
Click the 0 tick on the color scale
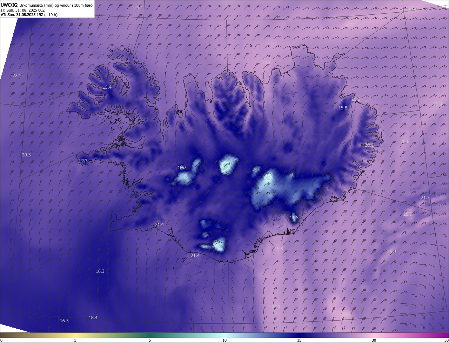pos(1,340)
